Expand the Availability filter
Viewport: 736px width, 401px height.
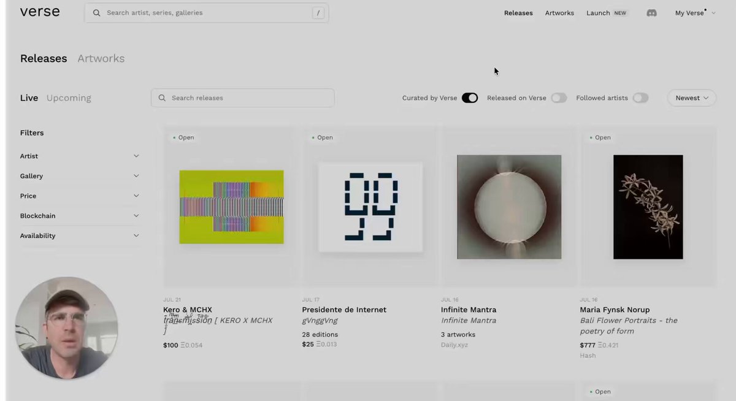click(x=80, y=236)
